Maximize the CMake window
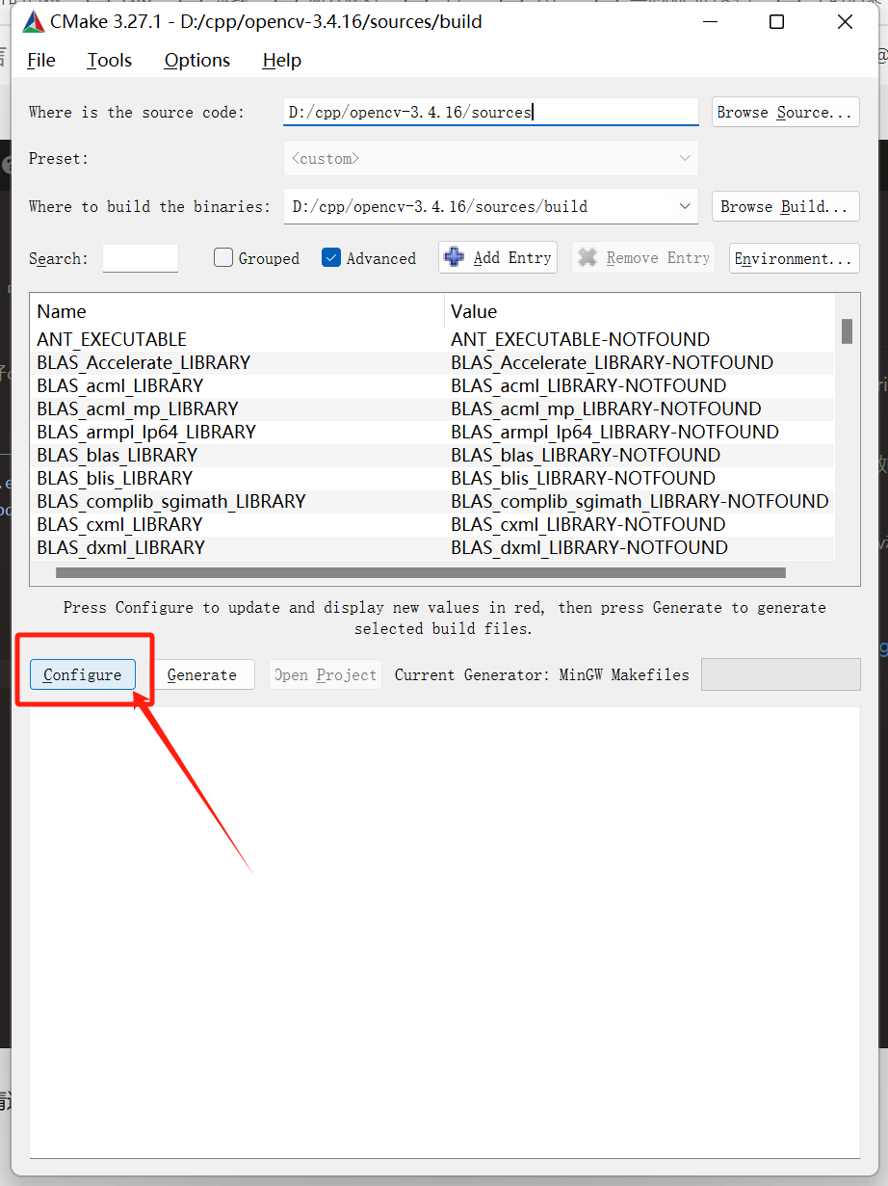The image size is (888, 1186). click(x=776, y=22)
